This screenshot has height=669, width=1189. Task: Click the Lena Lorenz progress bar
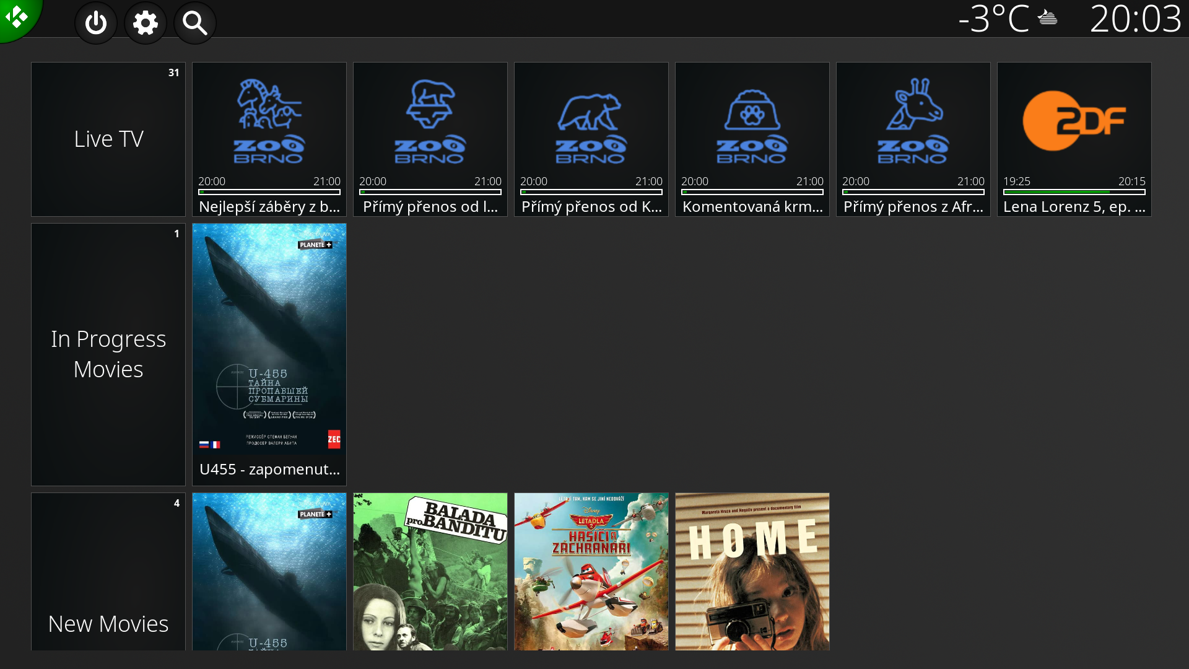[1074, 192]
